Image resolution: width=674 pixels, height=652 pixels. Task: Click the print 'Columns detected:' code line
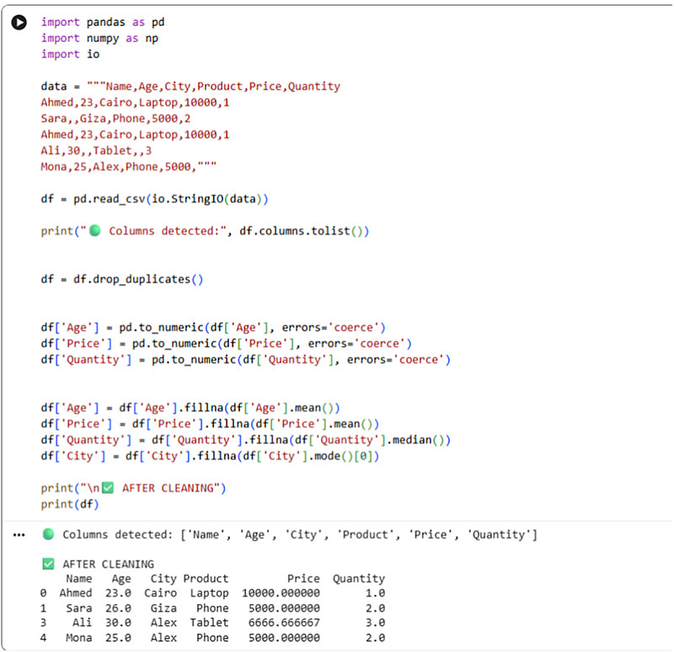click(205, 231)
